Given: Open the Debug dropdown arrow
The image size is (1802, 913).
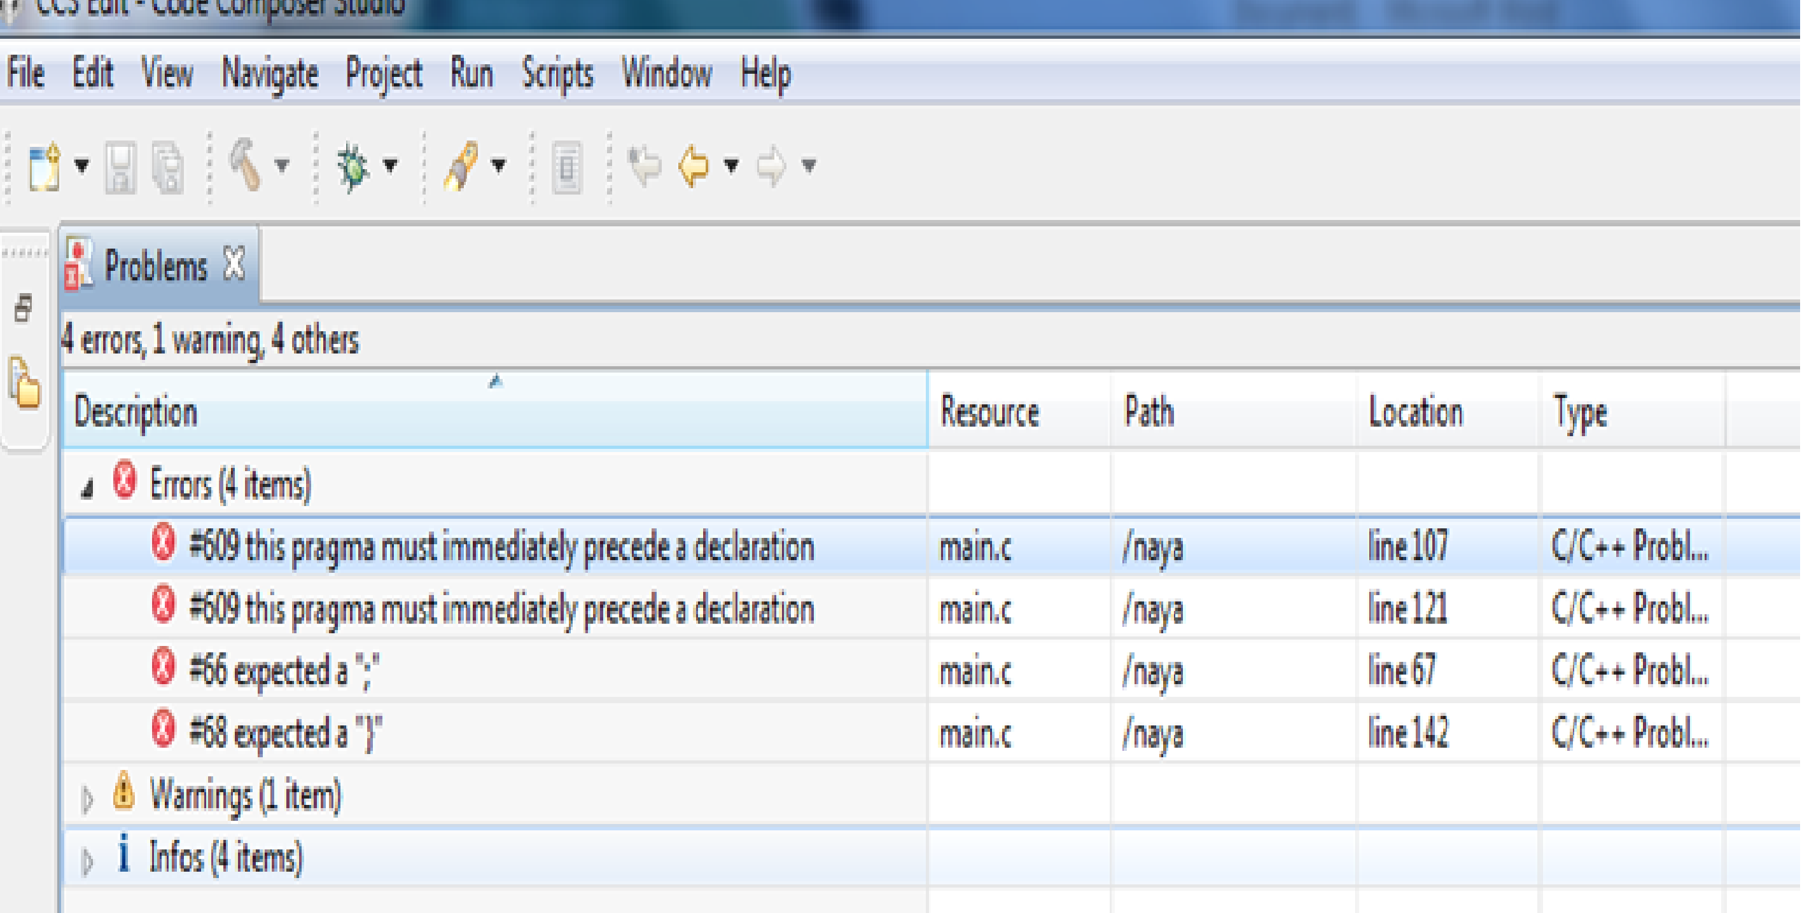Looking at the screenshot, I should coord(390,166).
